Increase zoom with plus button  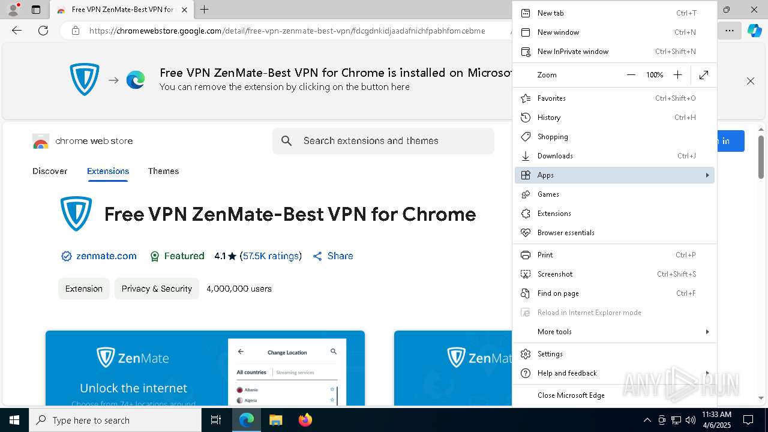[677, 75]
